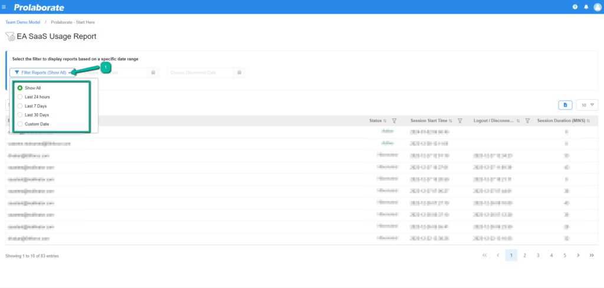Sort by Session Start Time arrows
This screenshot has width=604, height=288.
pos(450,121)
